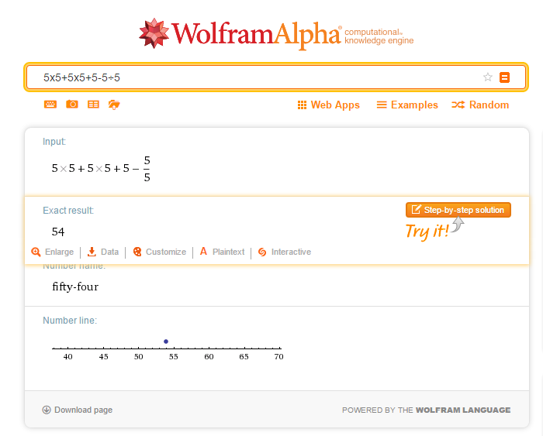Click the Customize option
The height and width of the screenshot is (436, 543).
160,252
